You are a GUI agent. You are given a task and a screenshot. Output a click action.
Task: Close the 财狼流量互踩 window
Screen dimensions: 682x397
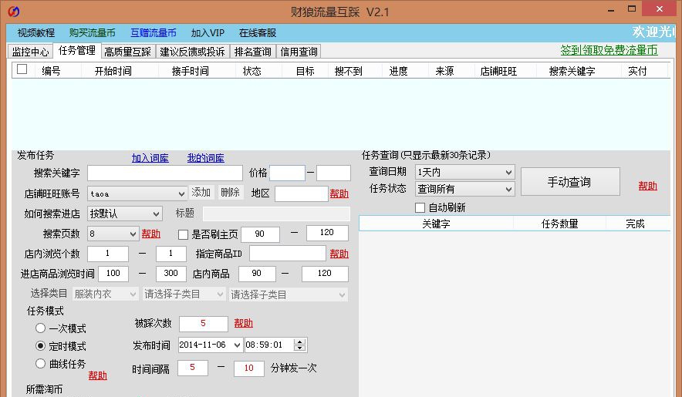coord(660,9)
